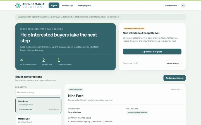Click Advance 3 days

pos(173,63)
